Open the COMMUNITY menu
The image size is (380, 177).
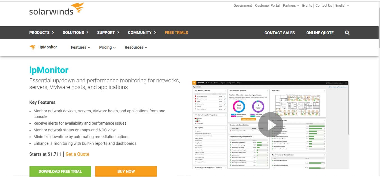[142, 32]
